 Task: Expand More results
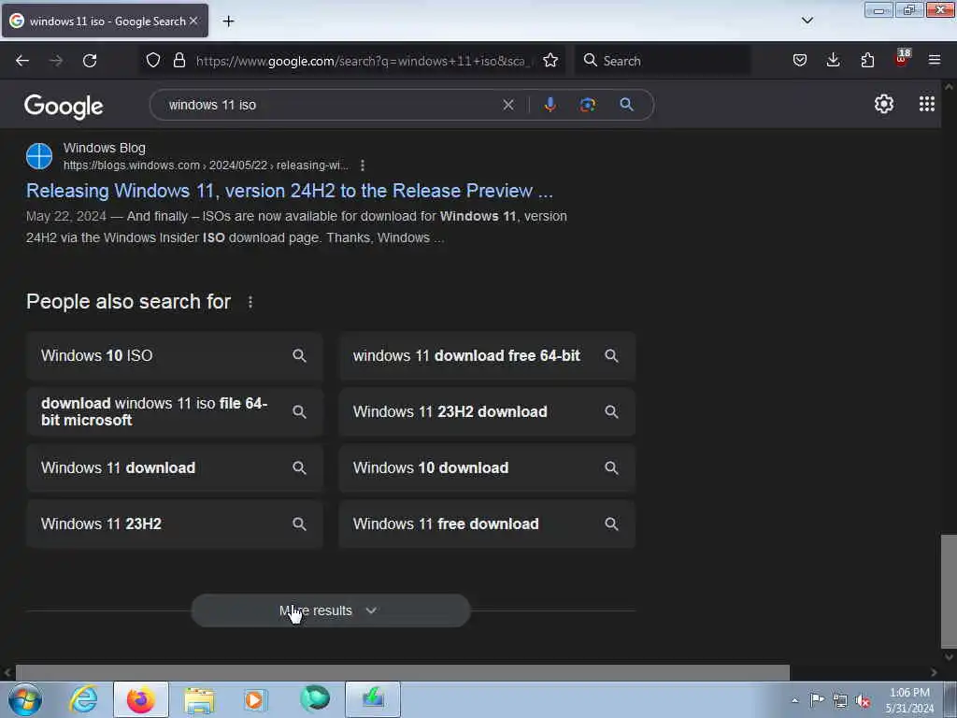(331, 610)
